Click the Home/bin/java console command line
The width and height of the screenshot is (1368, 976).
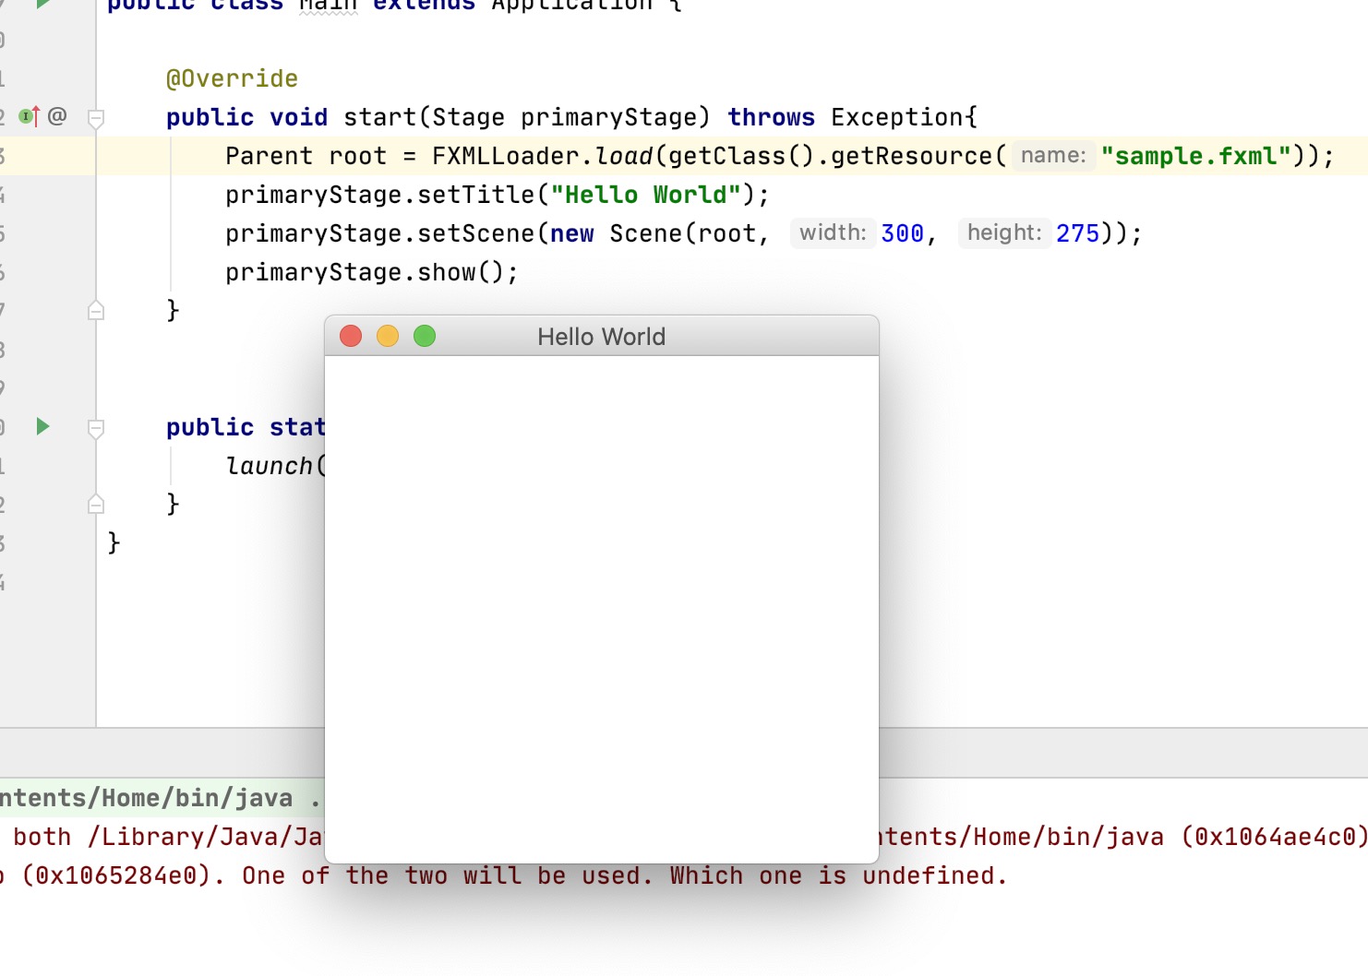coord(162,798)
